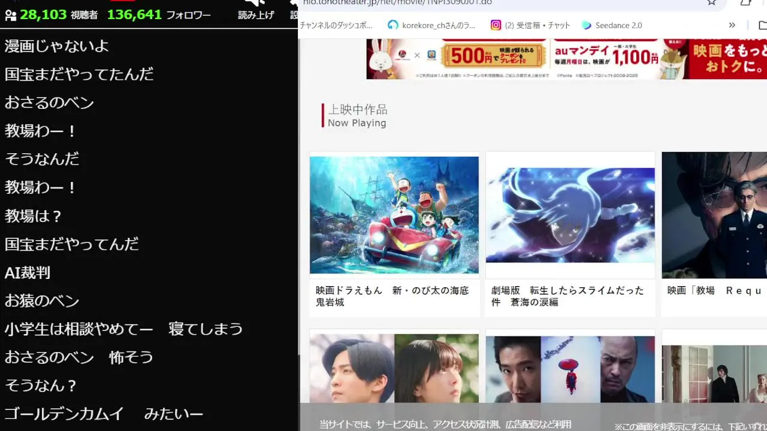Click the 28,103 viewer count
This screenshot has width=767, height=431.
coord(43,14)
